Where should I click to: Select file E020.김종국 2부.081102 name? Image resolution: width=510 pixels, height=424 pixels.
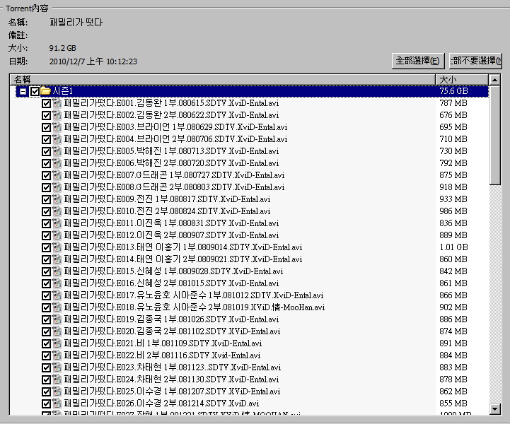click(172, 331)
